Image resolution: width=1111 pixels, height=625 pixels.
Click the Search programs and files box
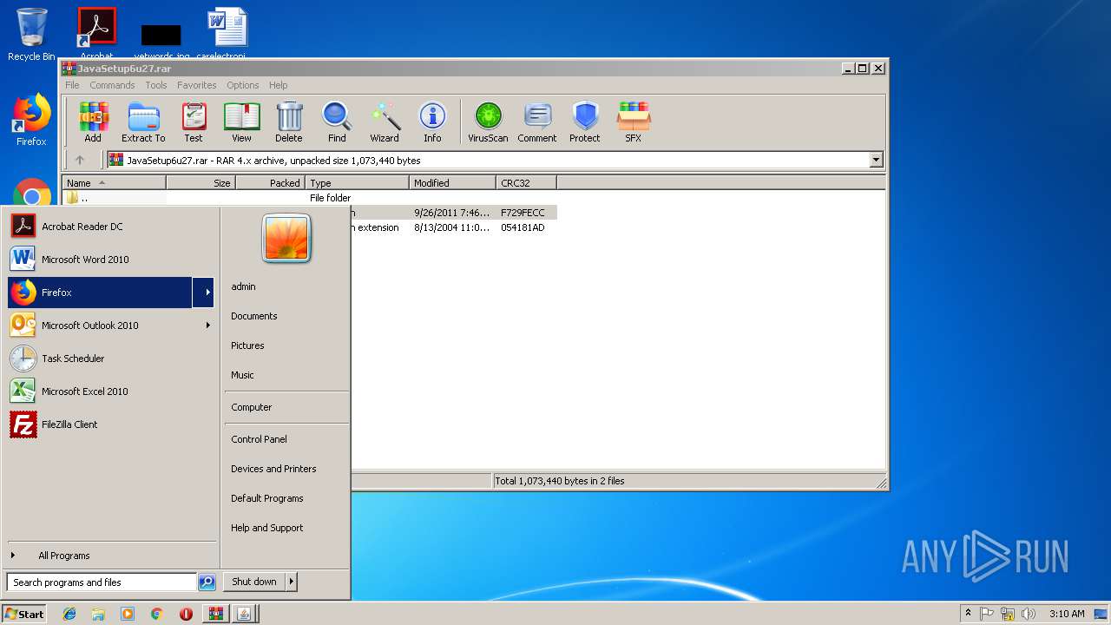coord(102,582)
